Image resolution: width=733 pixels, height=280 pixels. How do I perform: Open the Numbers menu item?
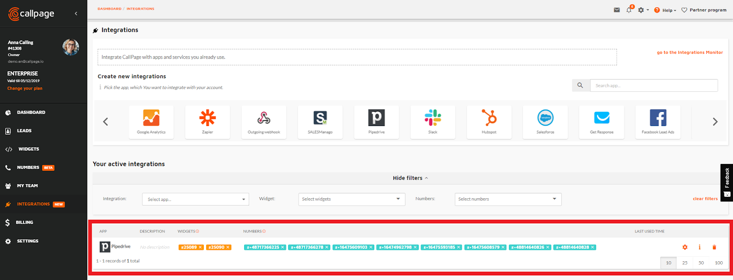[x=28, y=168]
